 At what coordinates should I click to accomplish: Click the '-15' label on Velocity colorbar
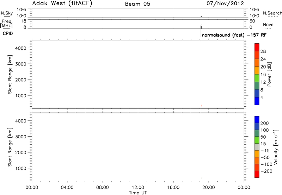coord(265,151)
